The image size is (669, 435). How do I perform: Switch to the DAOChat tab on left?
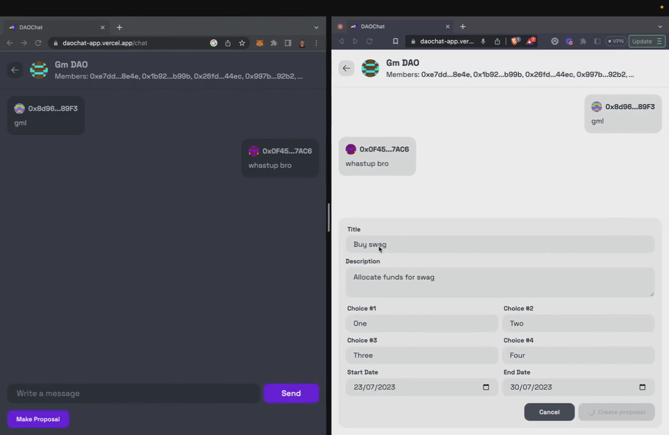click(54, 27)
